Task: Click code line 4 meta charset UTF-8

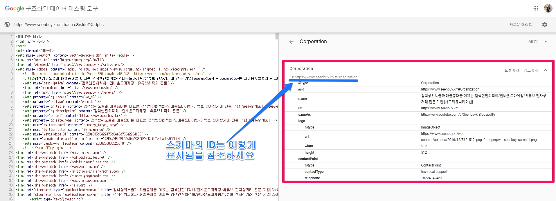Action: pyautogui.click(x=35, y=50)
